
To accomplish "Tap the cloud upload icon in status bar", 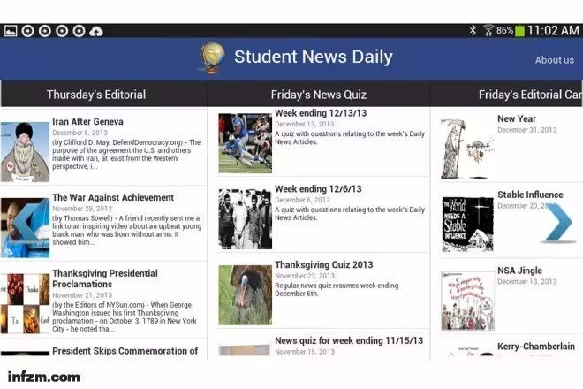I will (96, 31).
